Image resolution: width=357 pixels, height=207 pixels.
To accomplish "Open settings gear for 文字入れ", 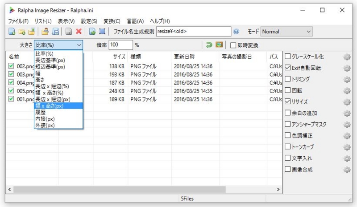I will tap(347, 158).
